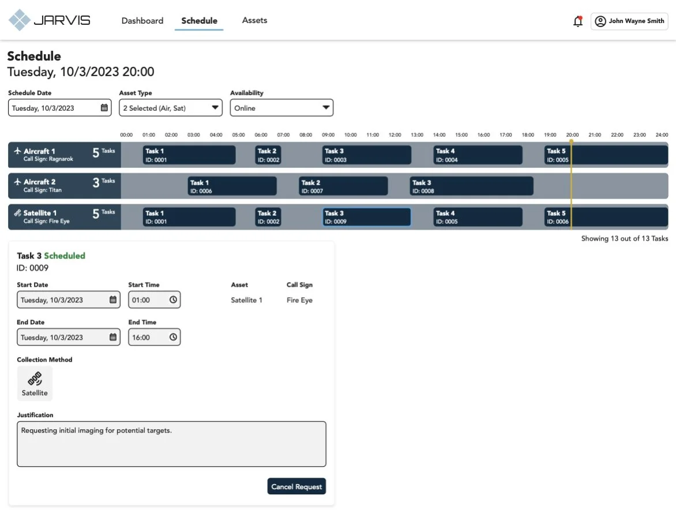Open the End Date calendar picker
The height and width of the screenshot is (510, 676).
pyautogui.click(x=113, y=337)
